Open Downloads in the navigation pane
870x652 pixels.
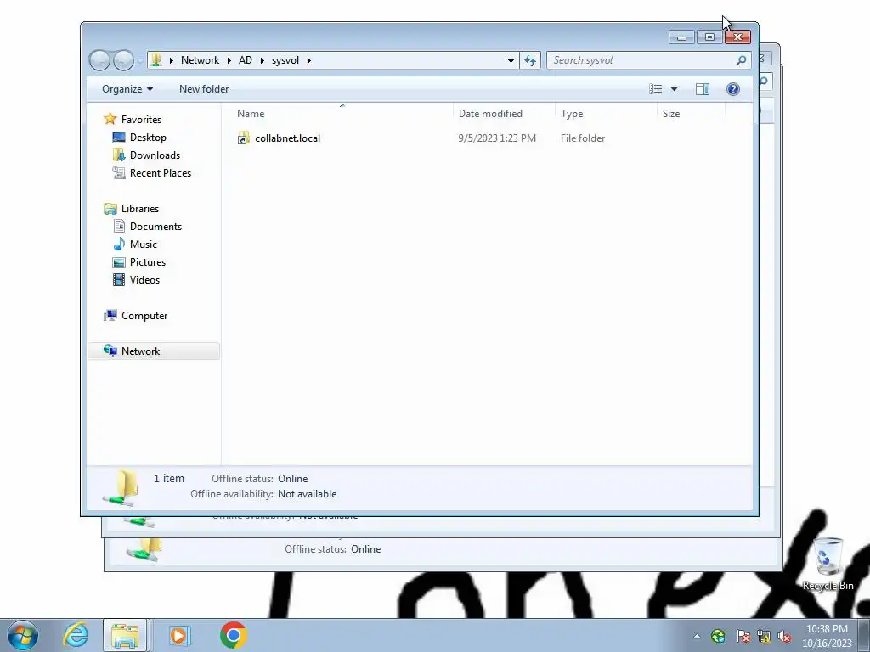(x=155, y=155)
